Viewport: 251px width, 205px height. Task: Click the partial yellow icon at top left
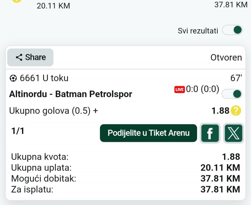coord(17,1)
